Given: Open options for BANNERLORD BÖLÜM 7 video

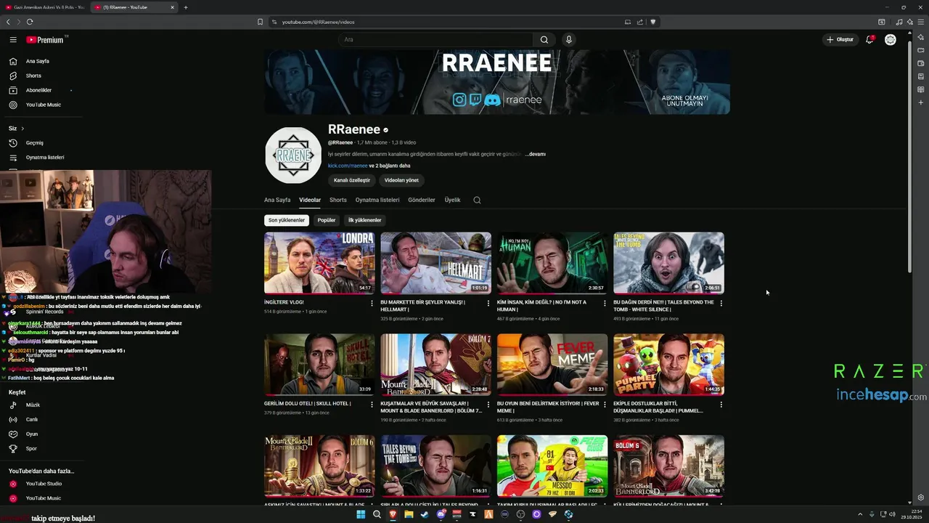Looking at the screenshot, I should tap(488, 405).
